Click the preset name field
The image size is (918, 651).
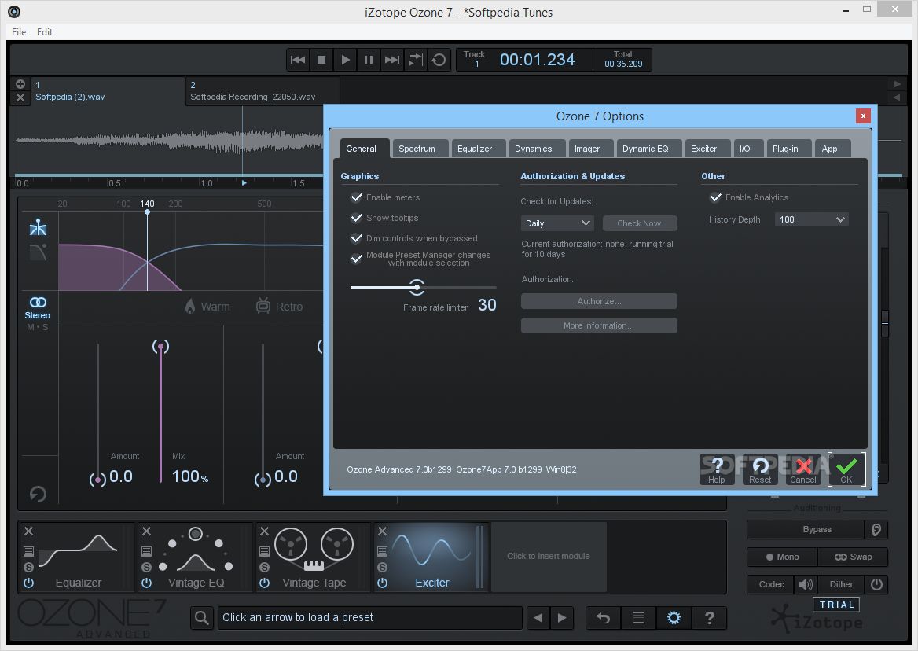(x=369, y=618)
